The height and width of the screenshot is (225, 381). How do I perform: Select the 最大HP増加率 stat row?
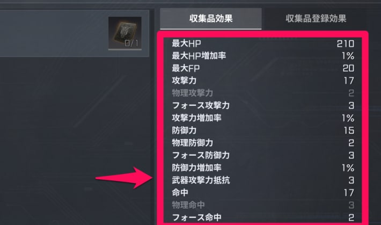[262, 56]
